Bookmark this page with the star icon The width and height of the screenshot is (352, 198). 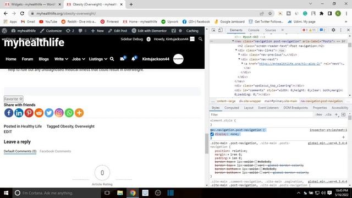pos(270,13)
